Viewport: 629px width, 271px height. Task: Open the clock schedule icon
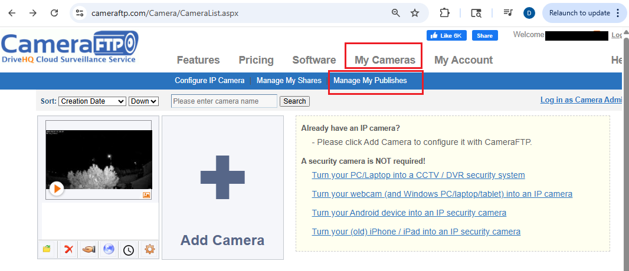(x=129, y=250)
